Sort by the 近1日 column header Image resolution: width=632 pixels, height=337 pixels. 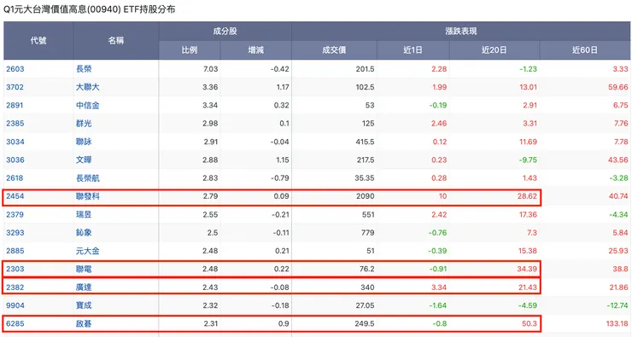coord(413,50)
